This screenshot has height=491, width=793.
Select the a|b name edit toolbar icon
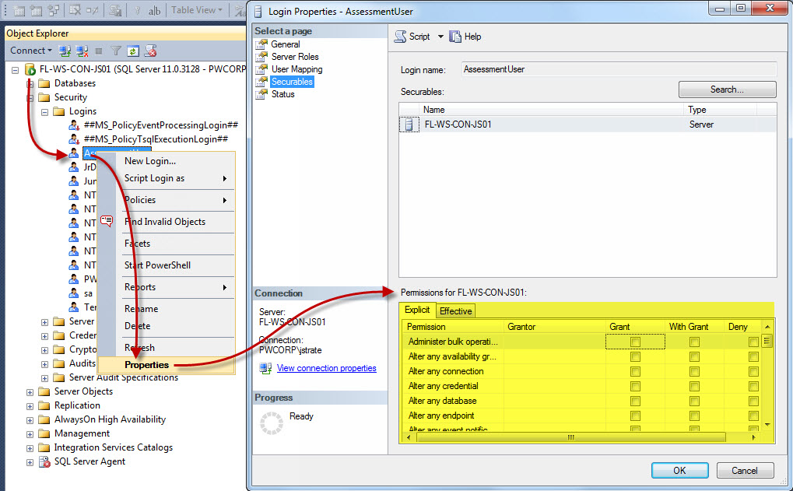[x=156, y=10]
